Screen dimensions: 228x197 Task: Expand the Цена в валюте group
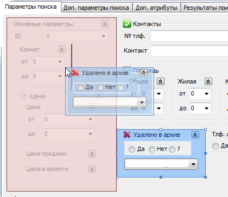pyautogui.click(x=92, y=169)
